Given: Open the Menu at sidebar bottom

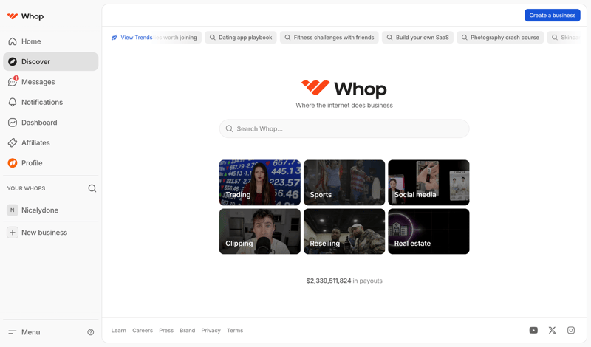Looking at the screenshot, I should pos(24,332).
